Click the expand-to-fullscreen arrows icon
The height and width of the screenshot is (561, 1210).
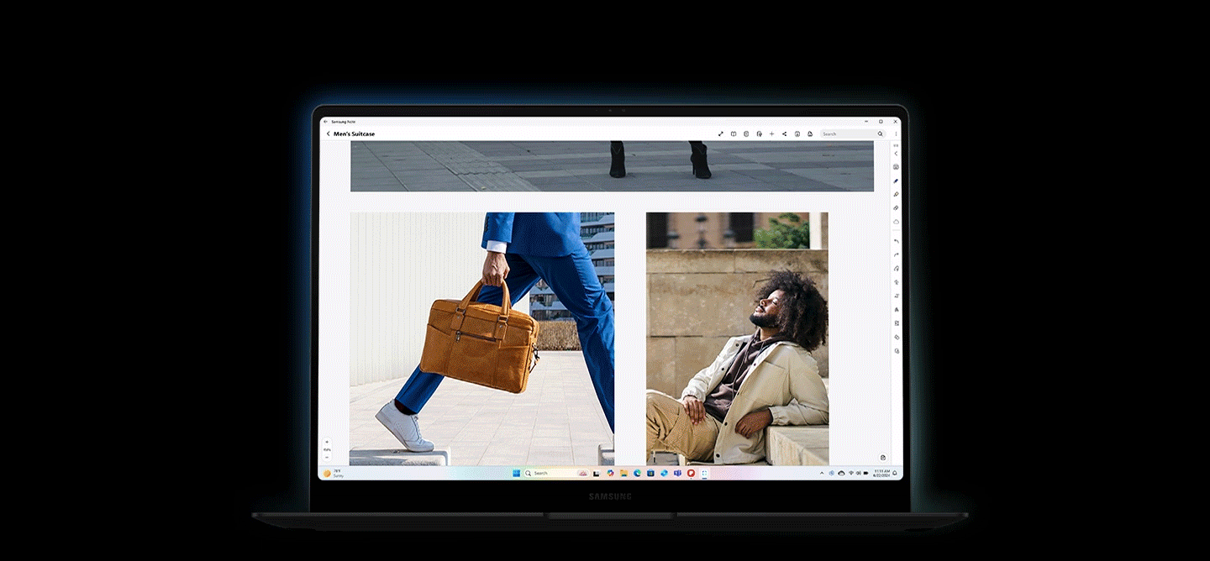[721, 134]
